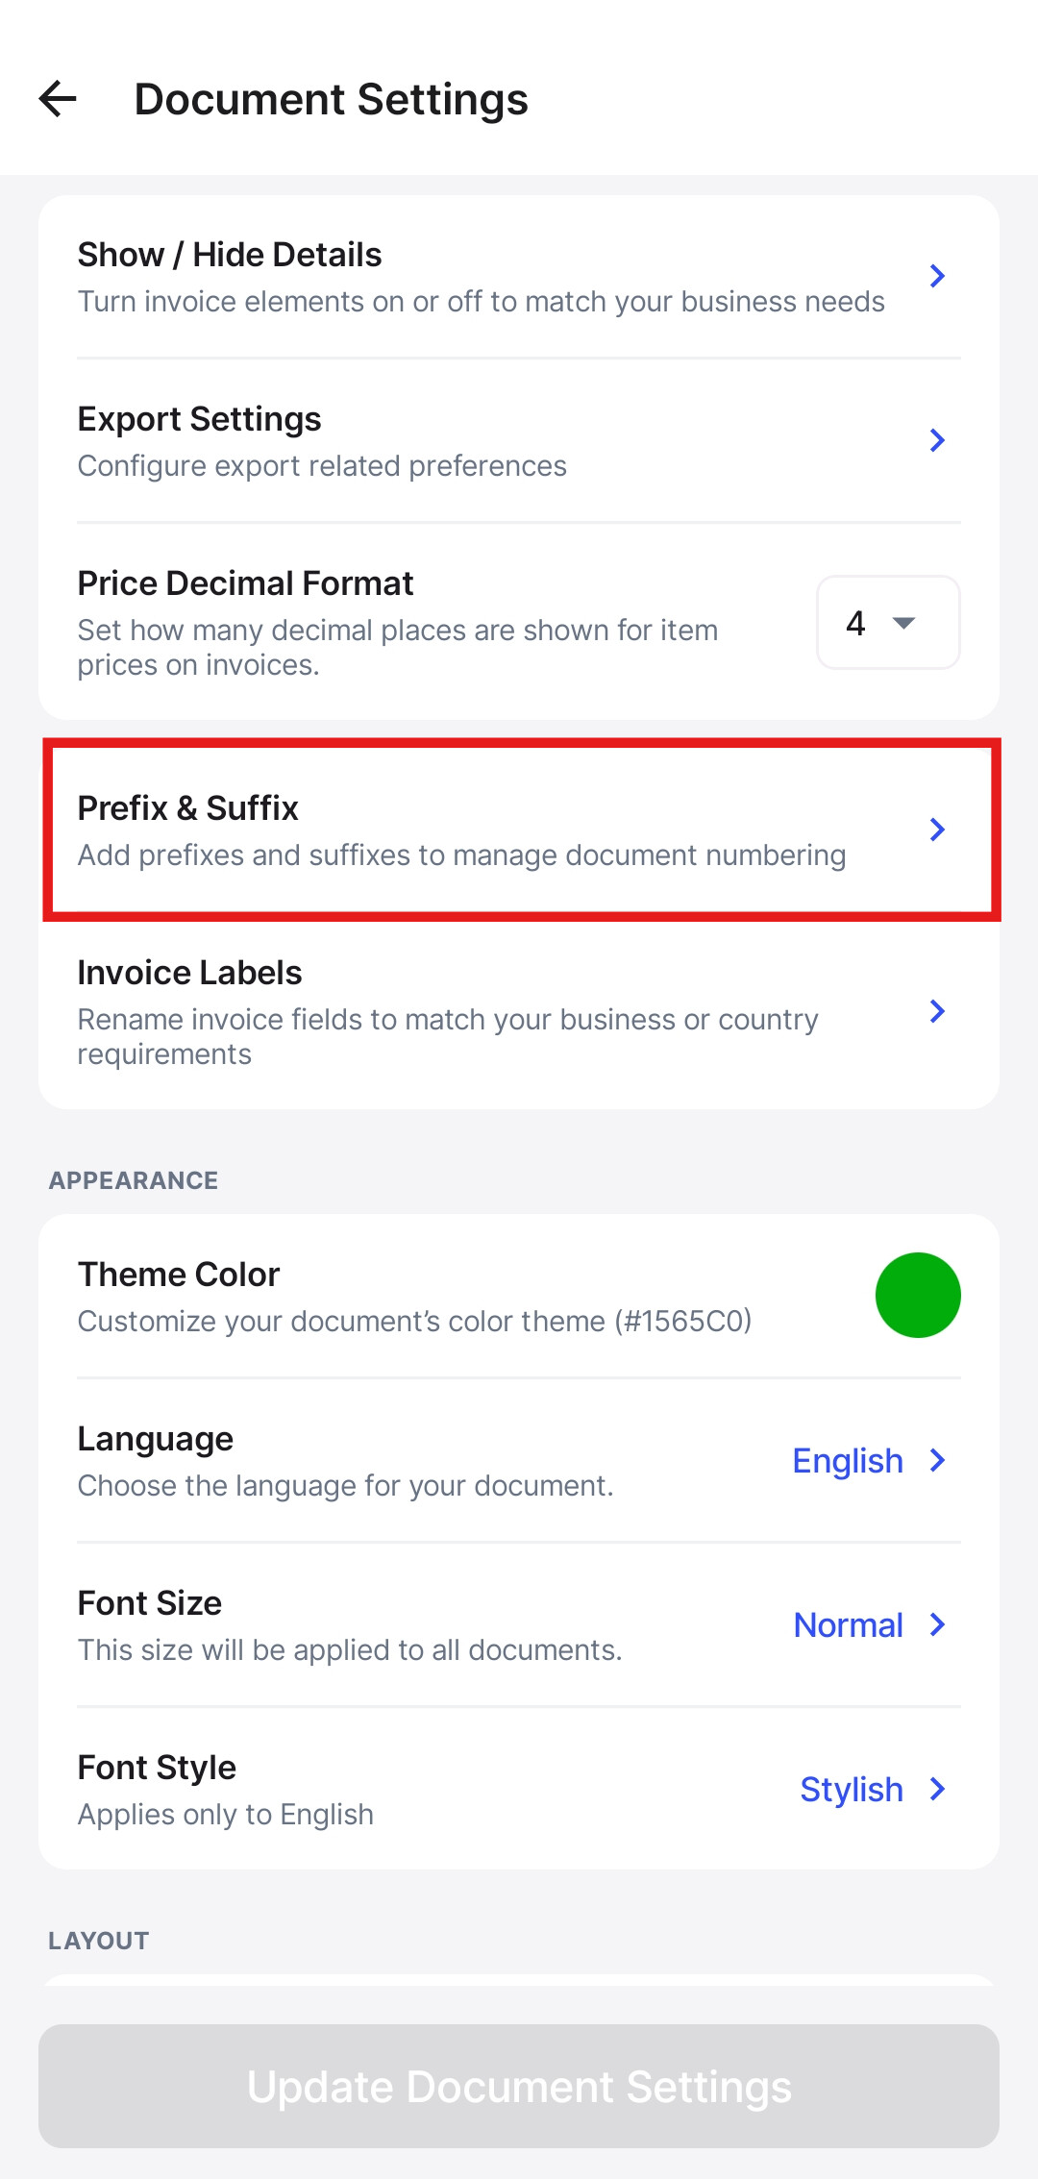Tap chevron next to English language
Image resolution: width=1038 pixels, height=2179 pixels.
pos(937,1461)
